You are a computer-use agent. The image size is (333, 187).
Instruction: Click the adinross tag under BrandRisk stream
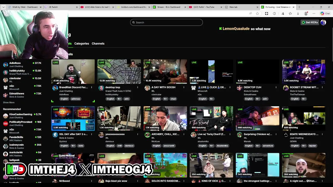75,99
